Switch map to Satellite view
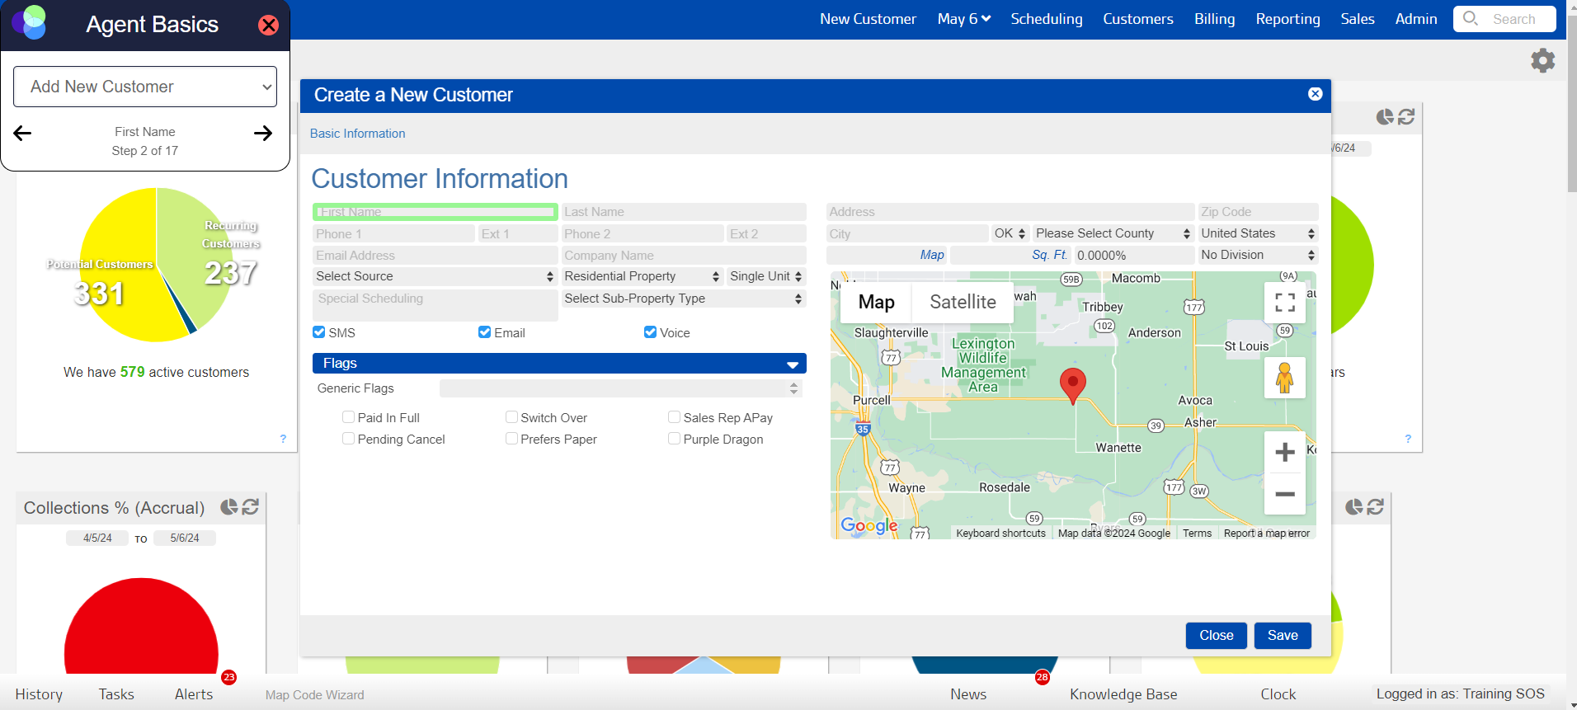This screenshot has height=710, width=1577. [963, 303]
